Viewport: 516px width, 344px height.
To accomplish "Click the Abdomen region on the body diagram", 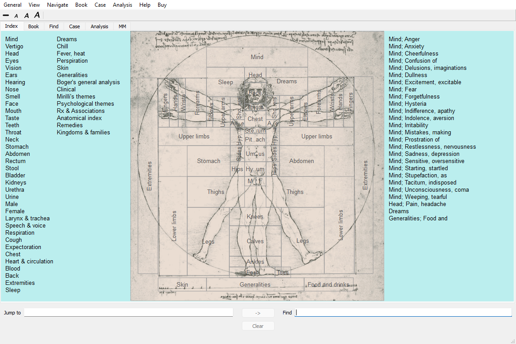I will click(301, 161).
